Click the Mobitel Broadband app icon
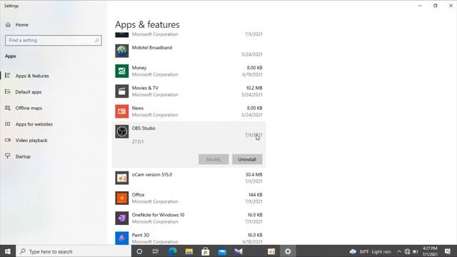The width and height of the screenshot is (457, 257). 122,51
